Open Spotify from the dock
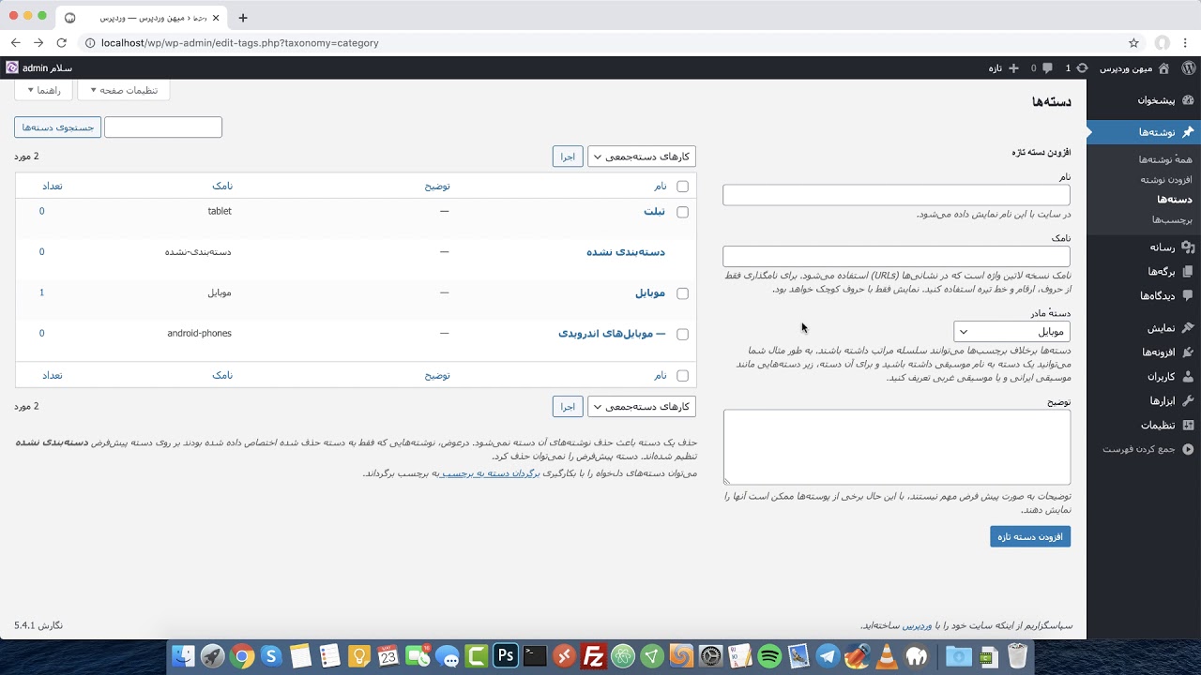1201x675 pixels. coord(768,656)
